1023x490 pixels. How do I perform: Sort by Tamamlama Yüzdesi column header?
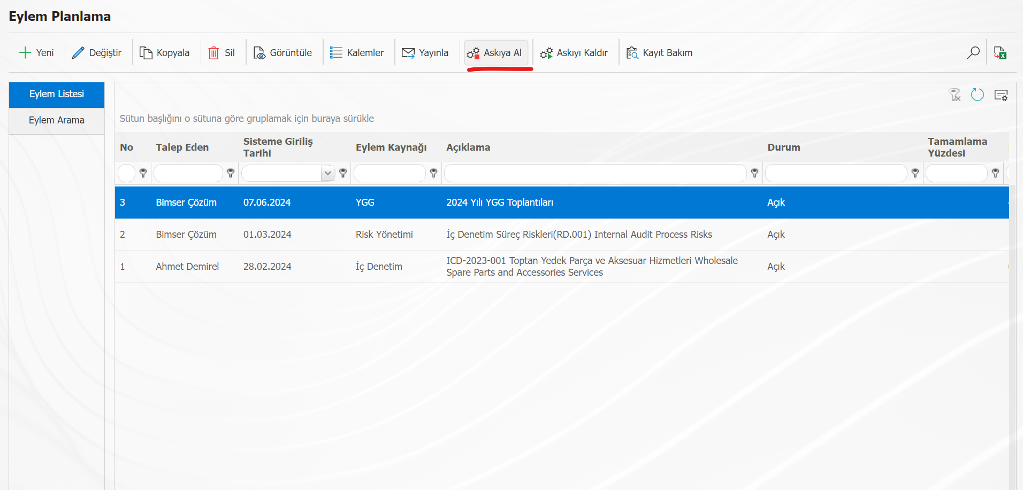(x=957, y=147)
